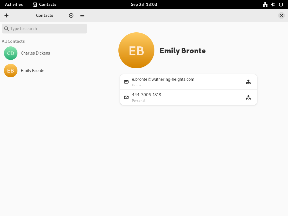The width and height of the screenshot is (288, 216).
Task: Toggle selection mode checkmark icon
Action: pos(71,15)
